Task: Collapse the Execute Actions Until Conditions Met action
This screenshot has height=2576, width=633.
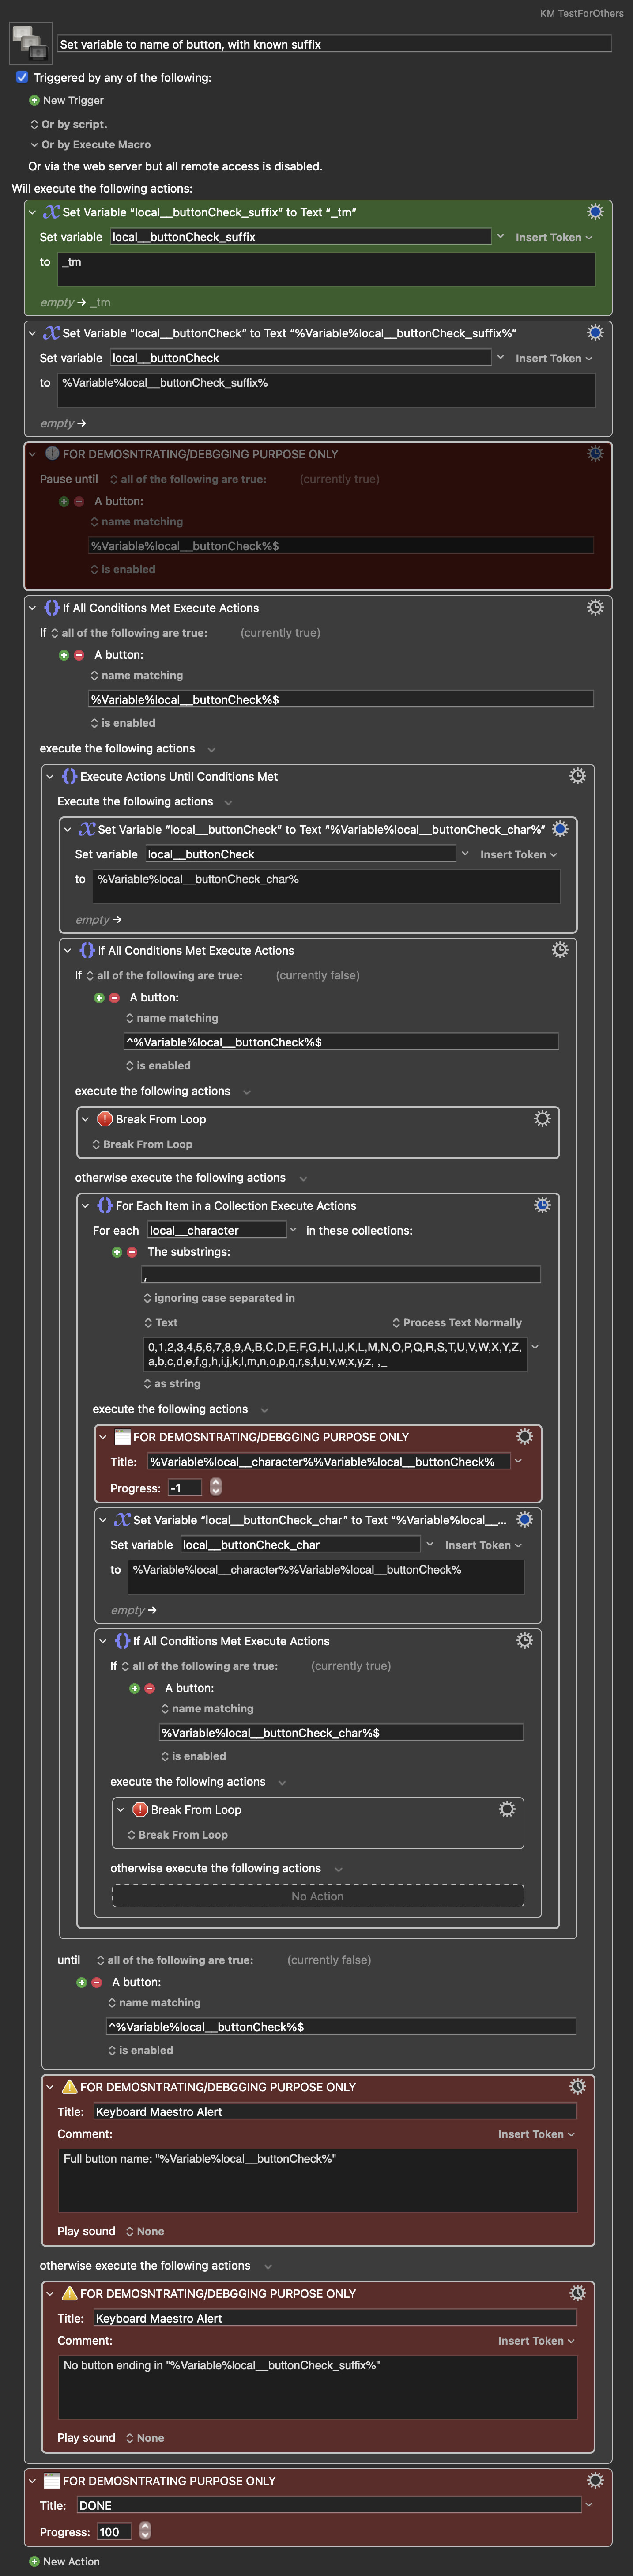Action: (x=50, y=776)
